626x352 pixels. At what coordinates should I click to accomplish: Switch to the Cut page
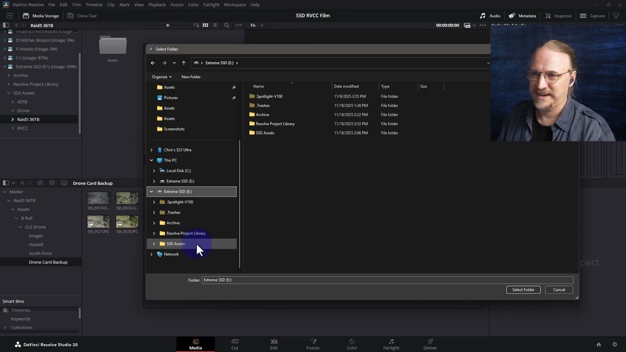tap(235, 344)
